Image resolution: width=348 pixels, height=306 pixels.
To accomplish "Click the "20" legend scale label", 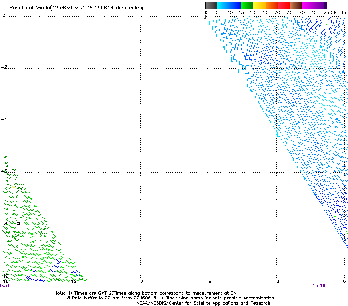I will 253,13.
